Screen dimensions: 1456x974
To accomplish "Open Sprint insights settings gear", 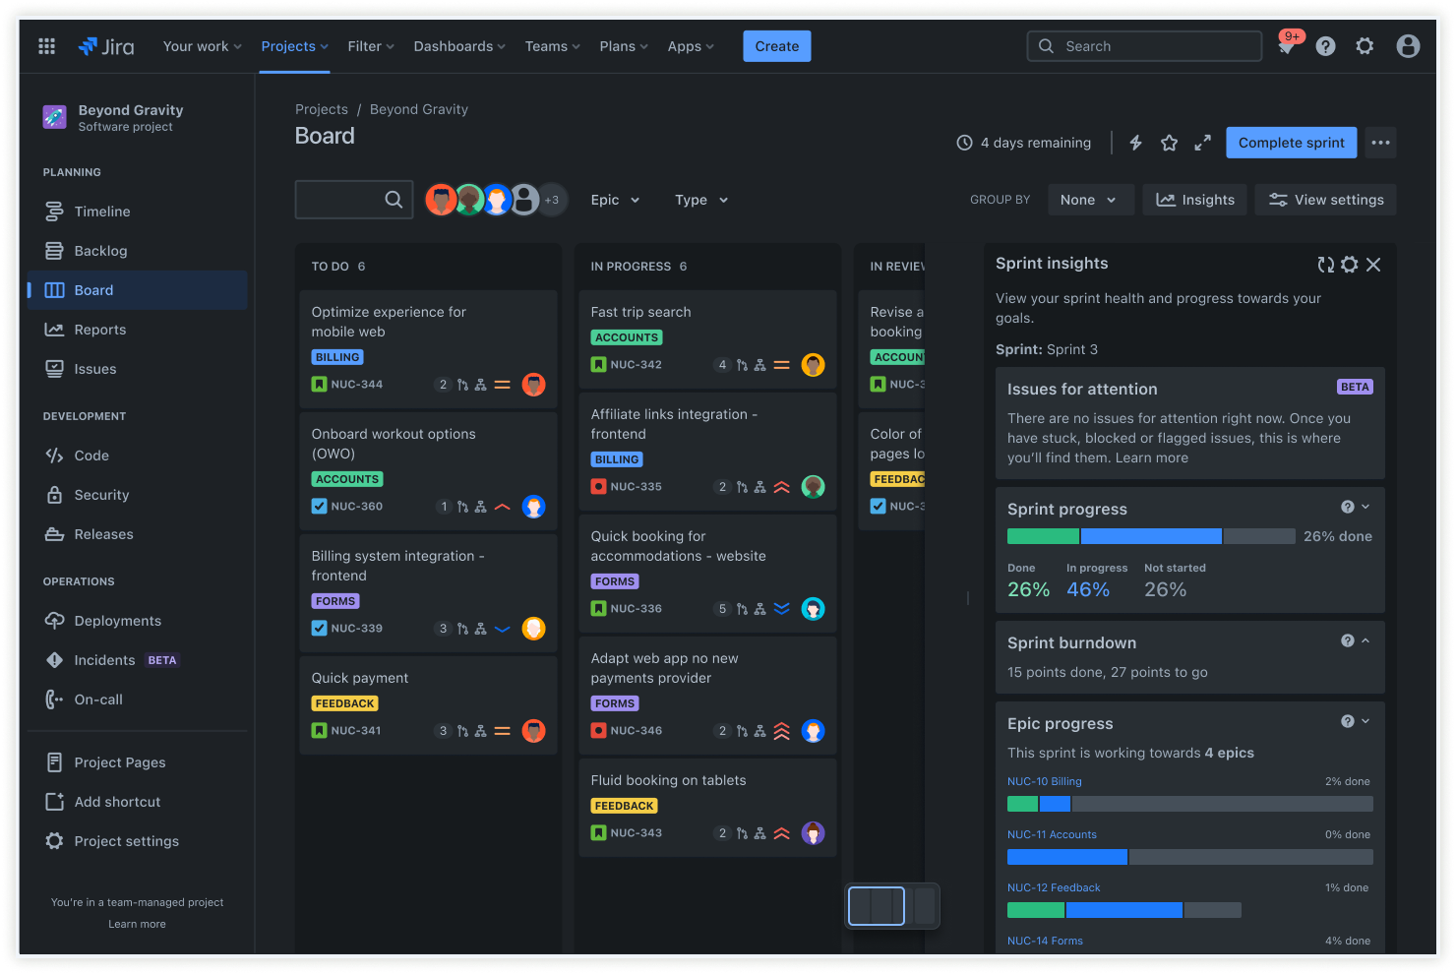I will click(x=1349, y=264).
